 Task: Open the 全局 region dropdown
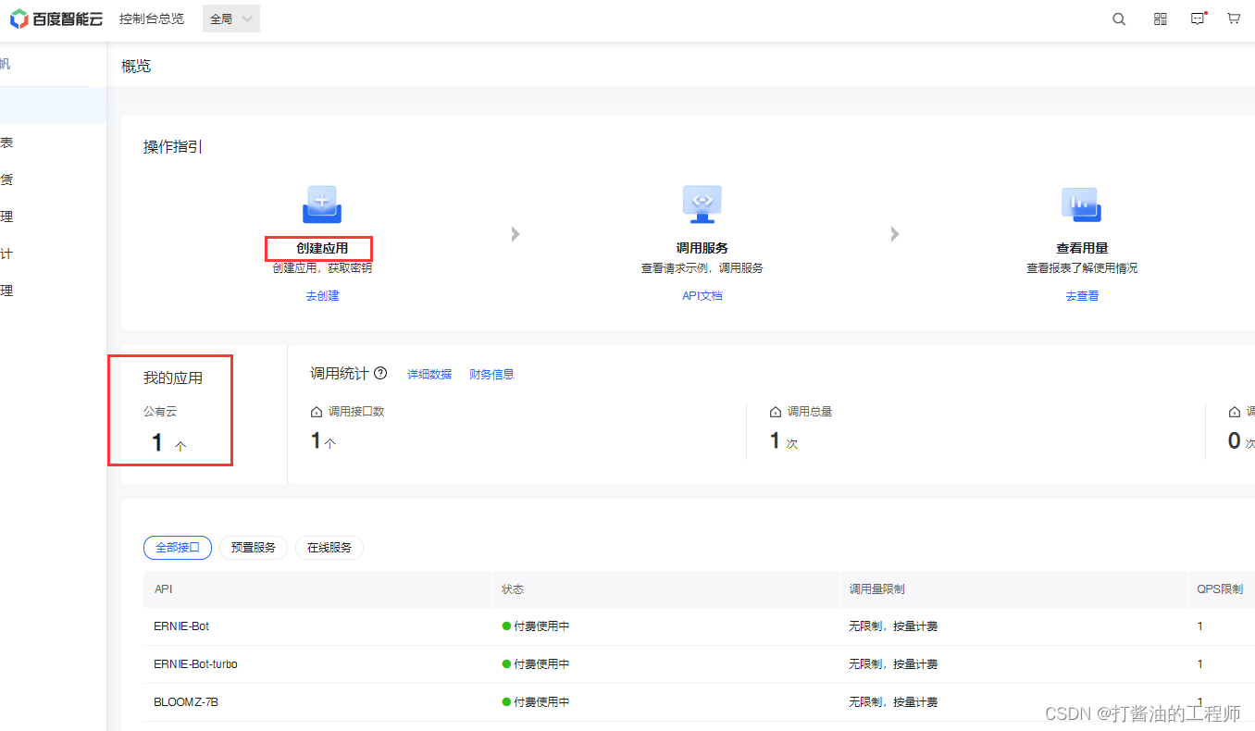[x=231, y=19]
